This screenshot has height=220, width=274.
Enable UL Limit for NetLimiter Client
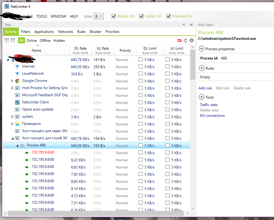click(x=167, y=102)
